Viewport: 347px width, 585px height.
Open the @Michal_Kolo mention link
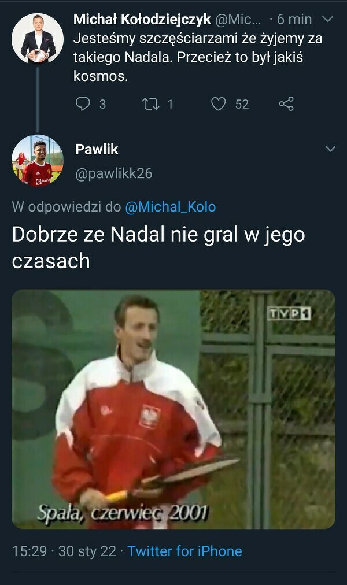[x=170, y=207]
